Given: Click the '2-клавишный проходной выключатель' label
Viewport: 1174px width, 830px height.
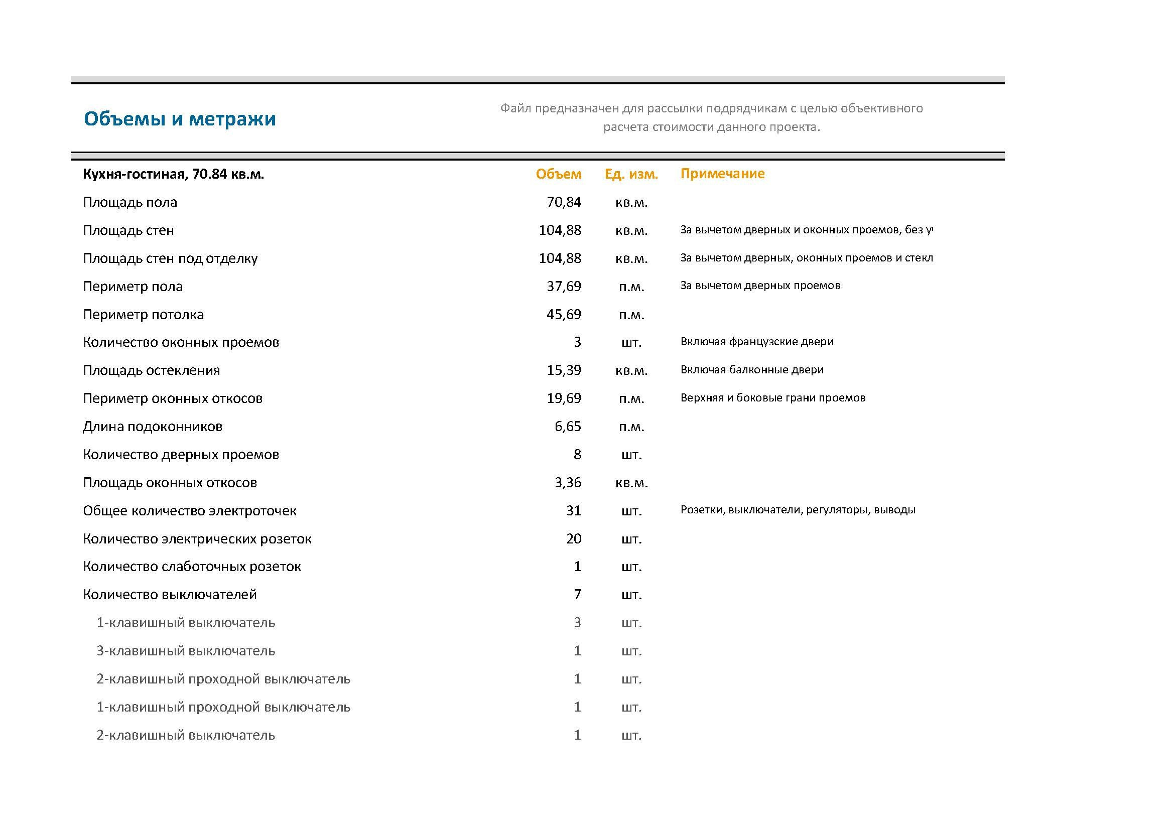Looking at the screenshot, I should point(223,679).
